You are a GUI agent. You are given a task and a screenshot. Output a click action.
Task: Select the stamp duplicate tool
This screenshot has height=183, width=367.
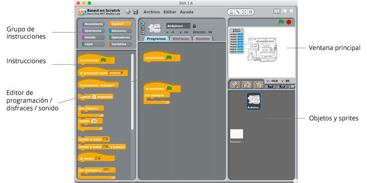231,12
